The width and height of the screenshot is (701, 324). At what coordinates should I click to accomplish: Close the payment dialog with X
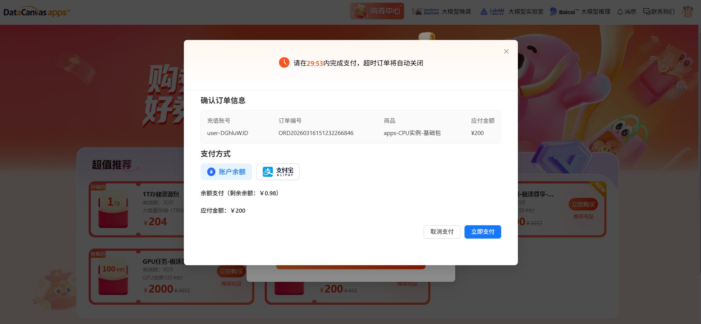pyautogui.click(x=506, y=51)
